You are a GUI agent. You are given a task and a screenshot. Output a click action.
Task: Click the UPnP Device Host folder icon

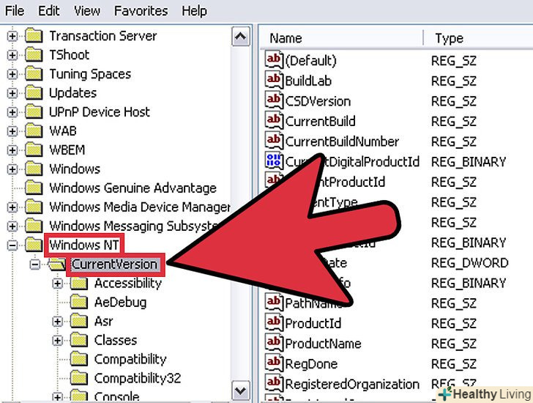point(34,112)
